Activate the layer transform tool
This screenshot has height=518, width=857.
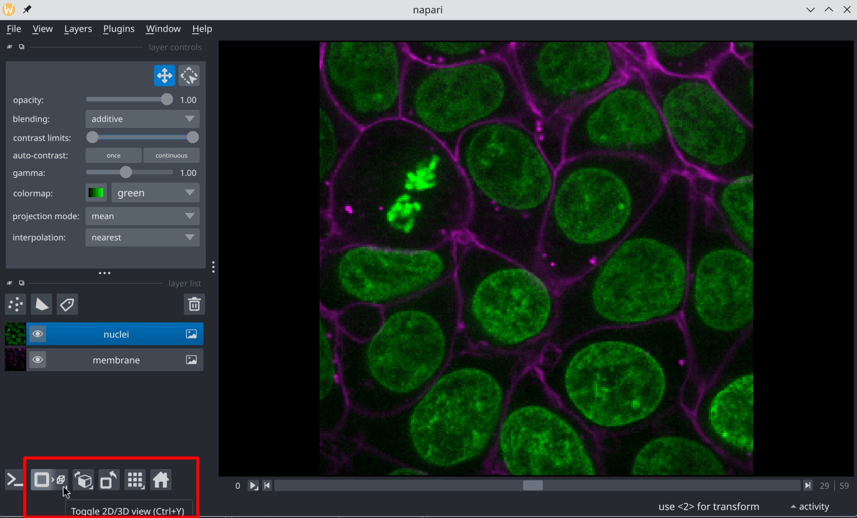[189, 75]
